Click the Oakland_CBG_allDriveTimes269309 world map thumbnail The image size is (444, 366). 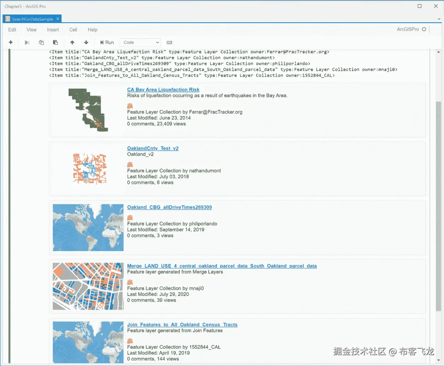point(88,227)
